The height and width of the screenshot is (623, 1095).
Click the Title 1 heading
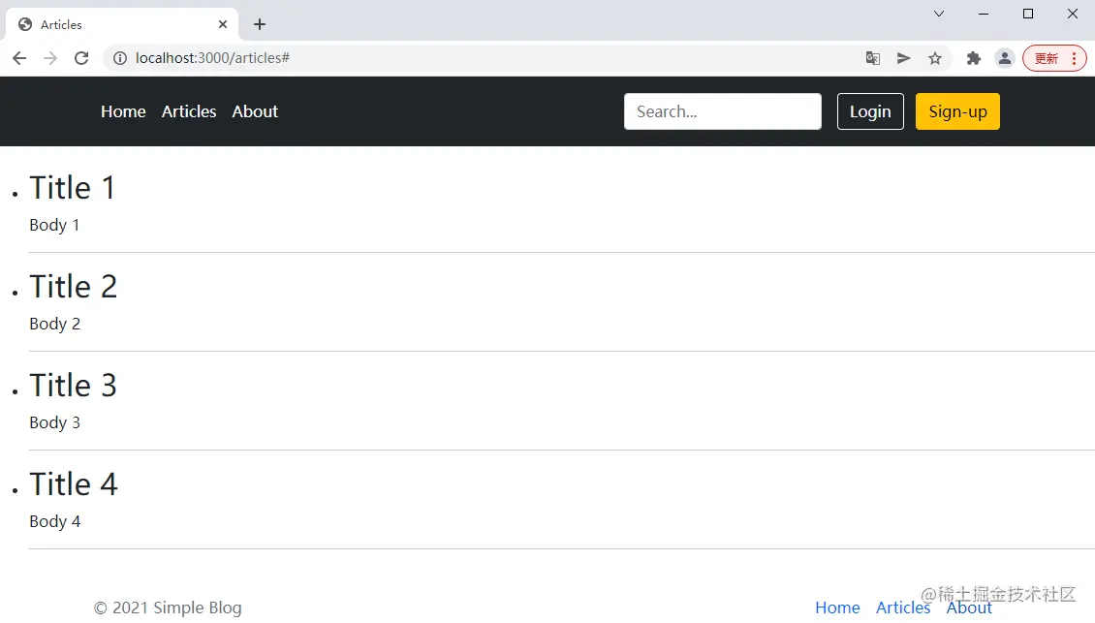(x=72, y=188)
